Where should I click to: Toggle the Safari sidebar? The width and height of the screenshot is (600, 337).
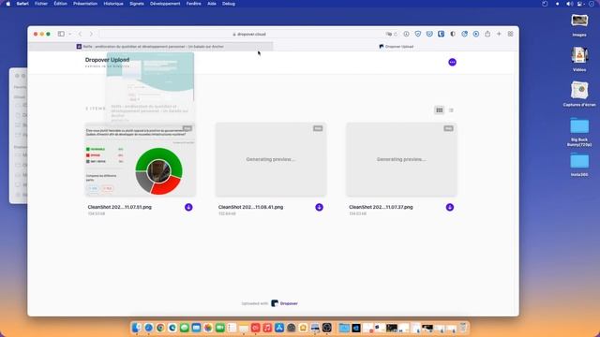coord(61,34)
